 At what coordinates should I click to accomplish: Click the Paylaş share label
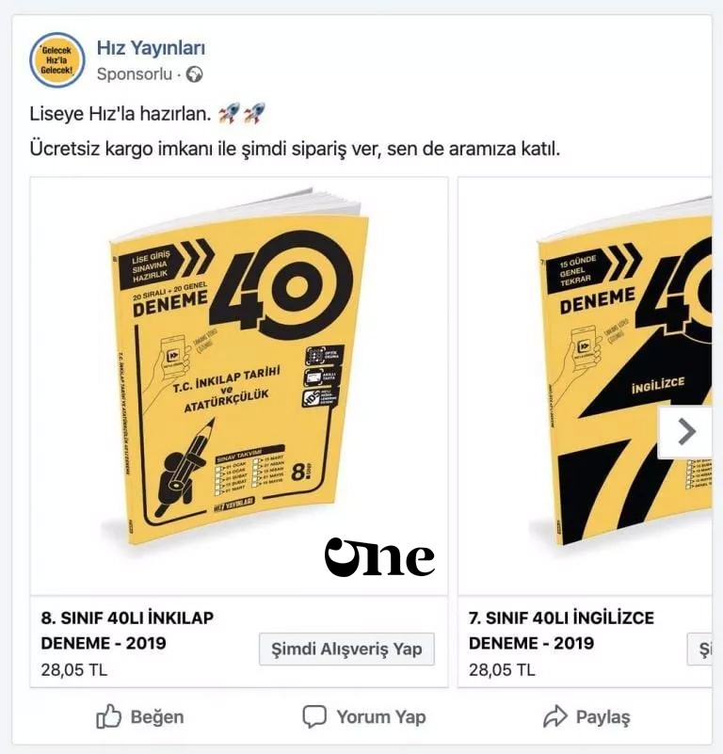(602, 717)
